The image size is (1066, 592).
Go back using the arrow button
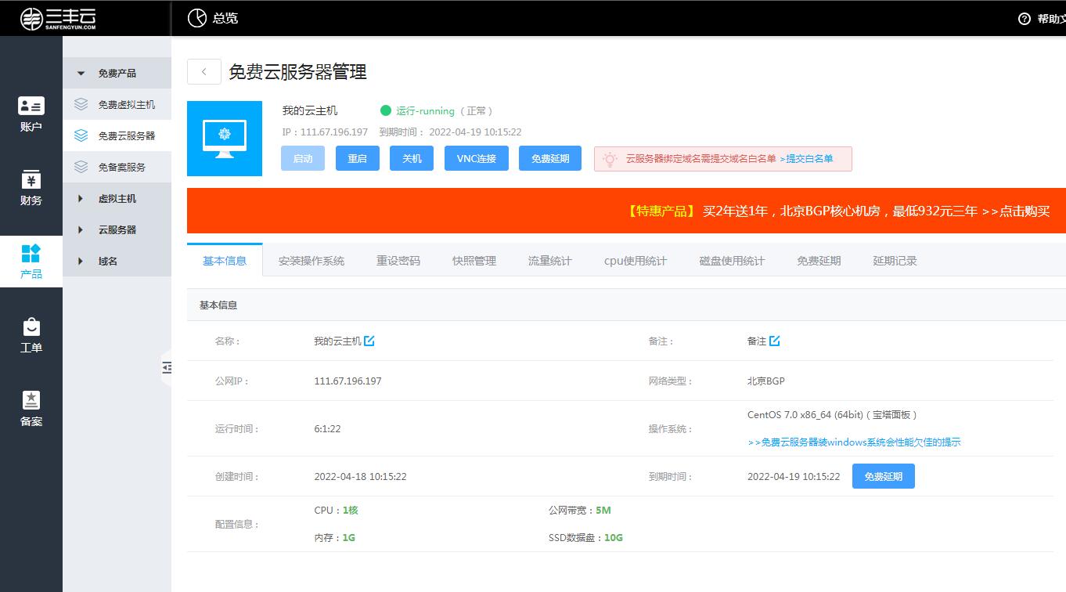click(204, 71)
